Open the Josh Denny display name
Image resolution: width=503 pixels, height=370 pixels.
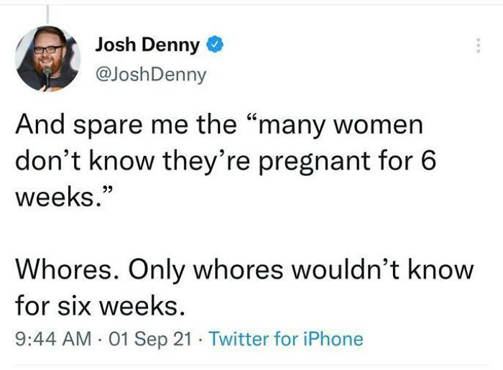point(147,45)
